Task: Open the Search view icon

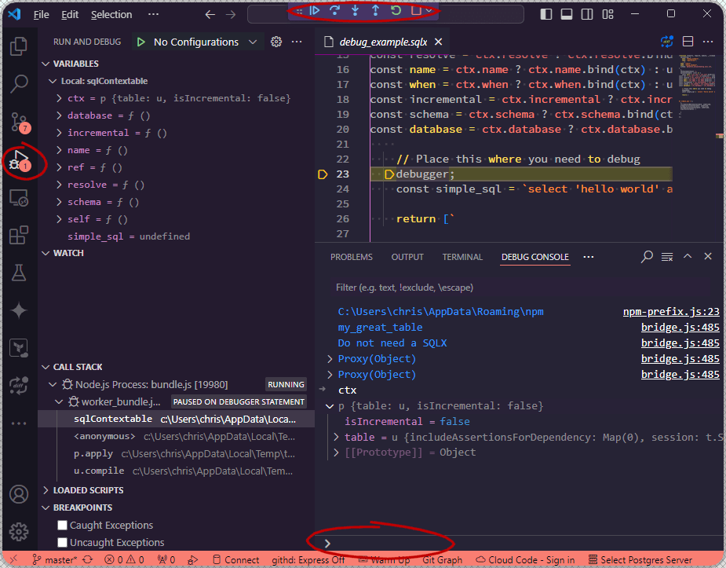Action: click(19, 83)
